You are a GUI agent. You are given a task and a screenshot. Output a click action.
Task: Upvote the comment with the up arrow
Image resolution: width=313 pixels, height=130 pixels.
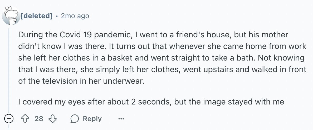(x=26, y=119)
